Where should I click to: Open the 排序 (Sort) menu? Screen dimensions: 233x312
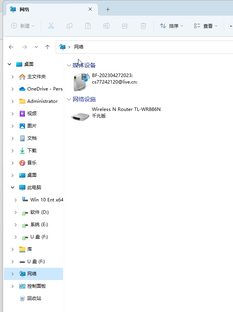[x=171, y=26]
